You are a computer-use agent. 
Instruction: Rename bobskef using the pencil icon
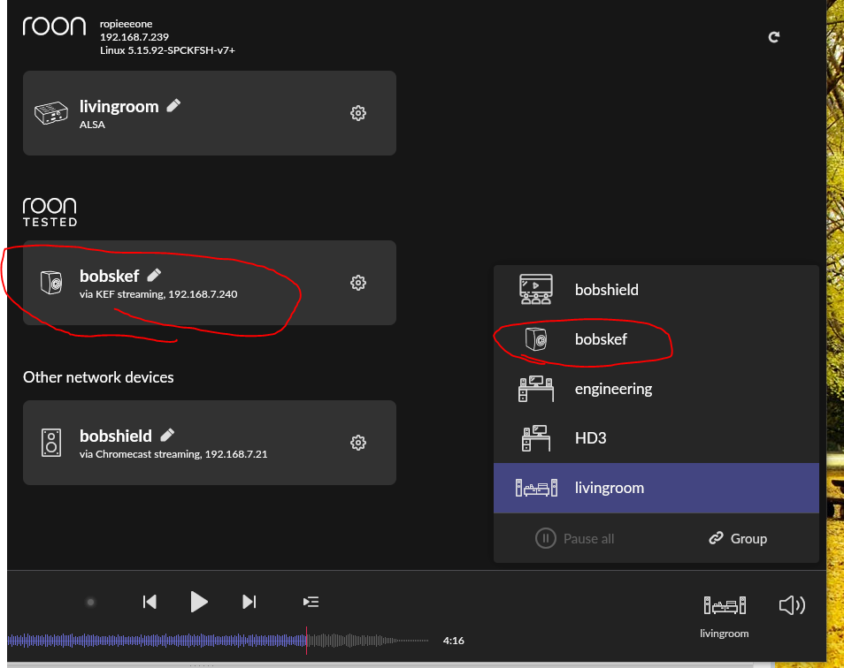(155, 275)
